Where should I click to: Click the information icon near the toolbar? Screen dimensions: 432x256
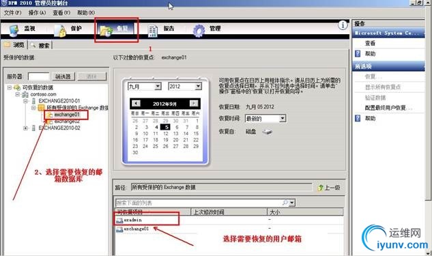(343, 25)
